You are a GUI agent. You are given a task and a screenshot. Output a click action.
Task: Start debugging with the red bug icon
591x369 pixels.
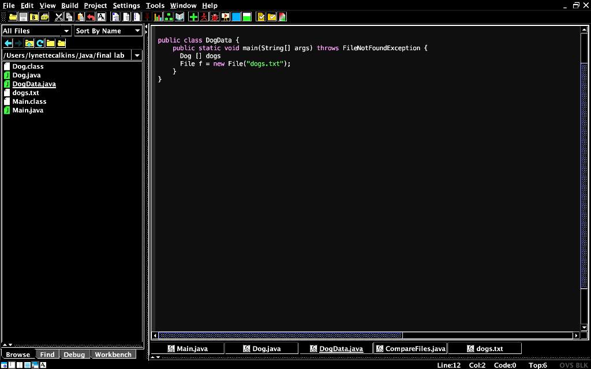coord(215,17)
